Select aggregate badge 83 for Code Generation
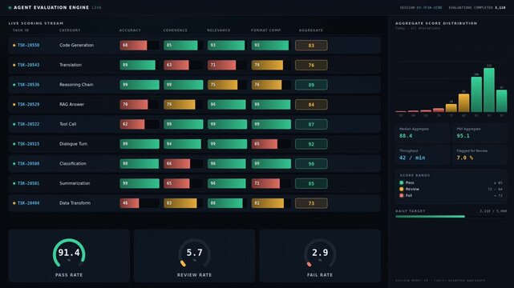Screen dimensions: 514x288 click(311, 46)
